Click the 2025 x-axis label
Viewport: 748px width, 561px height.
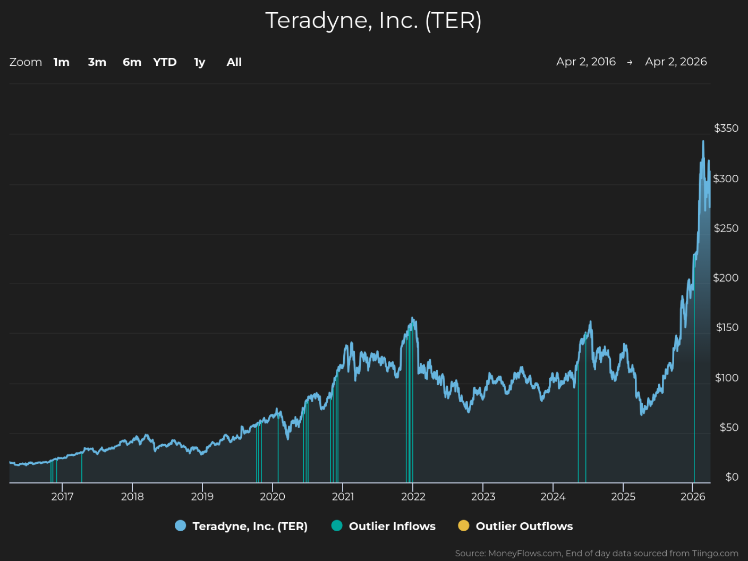click(x=623, y=497)
